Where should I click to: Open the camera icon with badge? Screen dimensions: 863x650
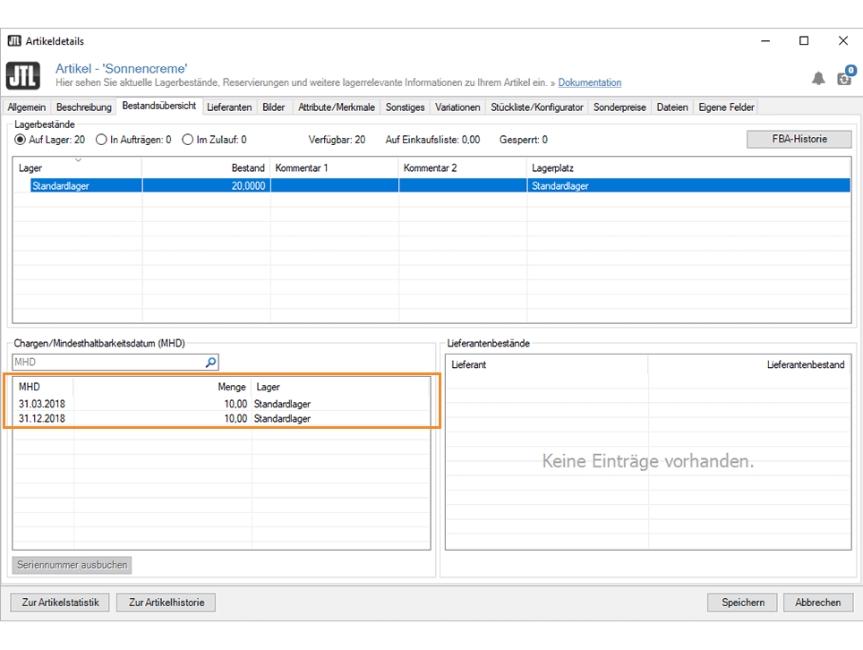(844, 78)
